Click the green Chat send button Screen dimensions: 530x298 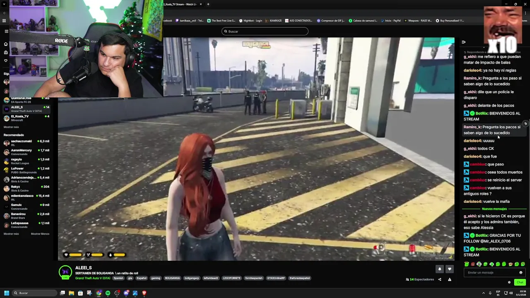pyautogui.click(x=520, y=282)
